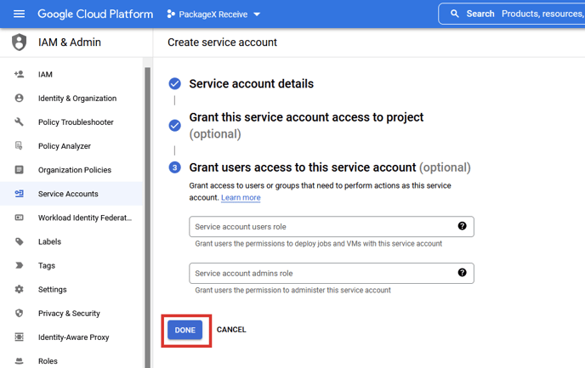Expand the Service account details step

pos(251,84)
